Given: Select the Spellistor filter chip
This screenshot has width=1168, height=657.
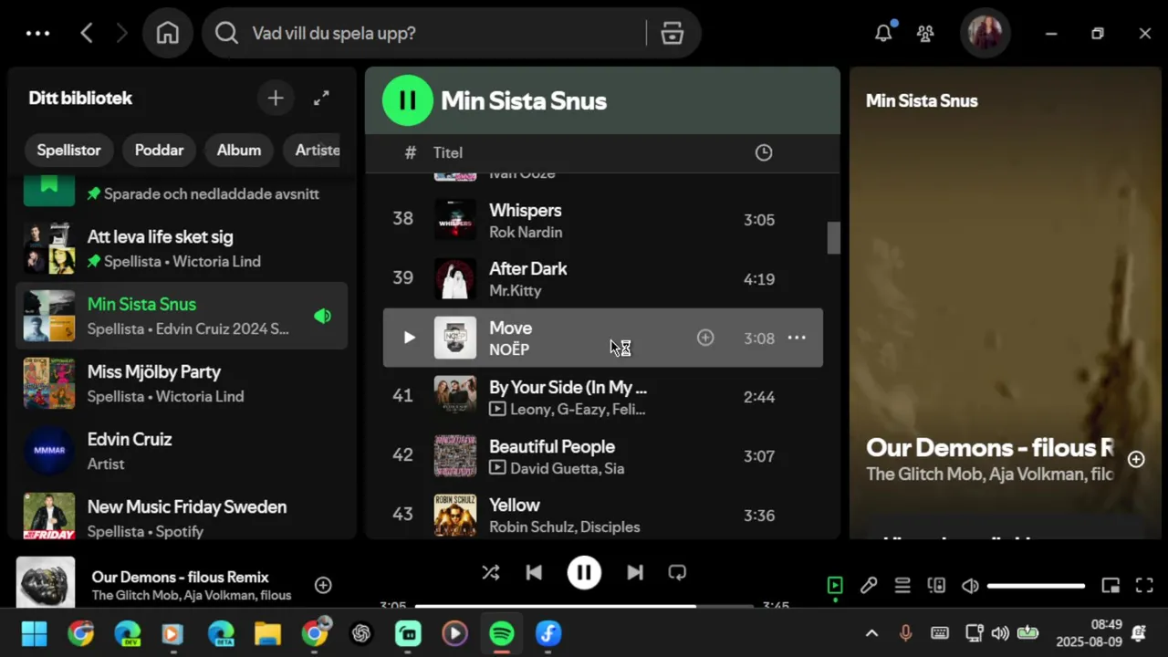Looking at the screenshot, I should coord(68,150).
